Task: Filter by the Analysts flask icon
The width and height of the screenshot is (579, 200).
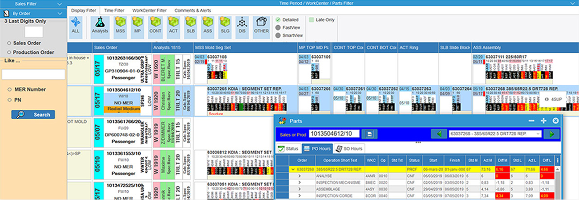Action: 100,27
